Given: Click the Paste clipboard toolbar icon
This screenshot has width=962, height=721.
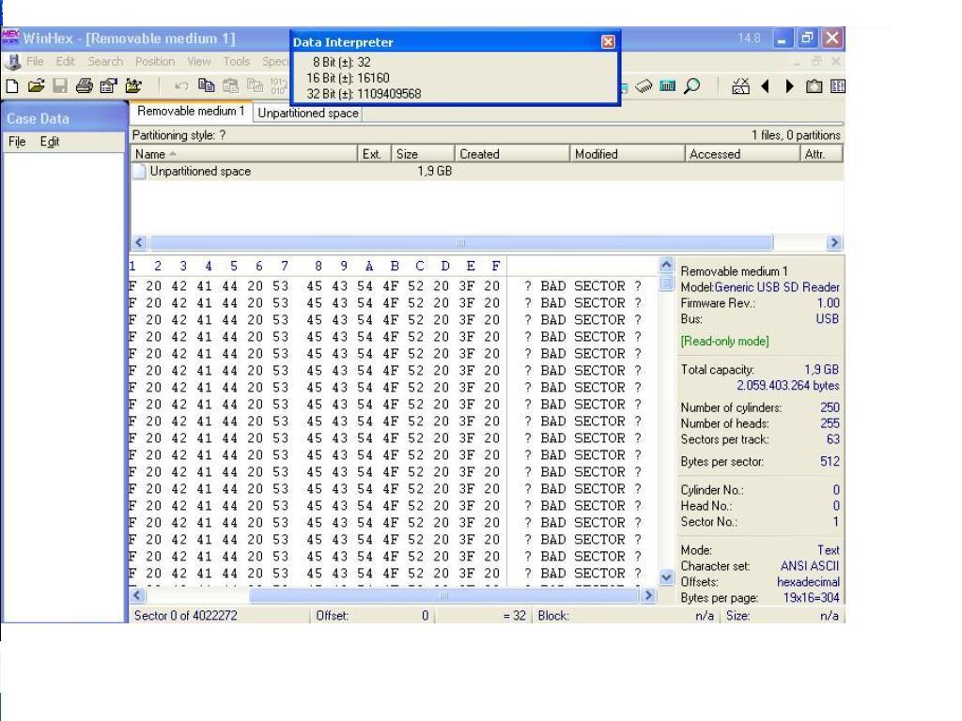Looking at the screenshot, I should pyautogui.click(x=231, y=86).
